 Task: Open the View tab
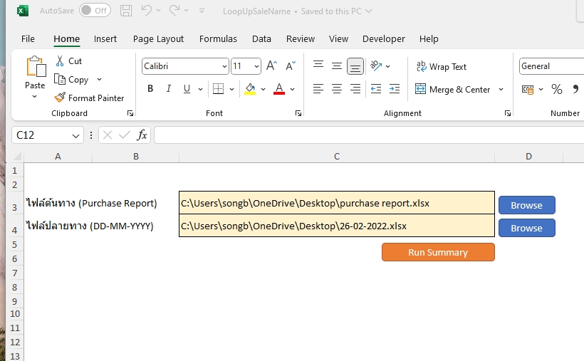pyautogui.click(x=338, y=38)
